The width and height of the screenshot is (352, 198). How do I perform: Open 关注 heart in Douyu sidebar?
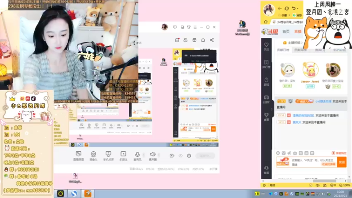tap(266, 47)
